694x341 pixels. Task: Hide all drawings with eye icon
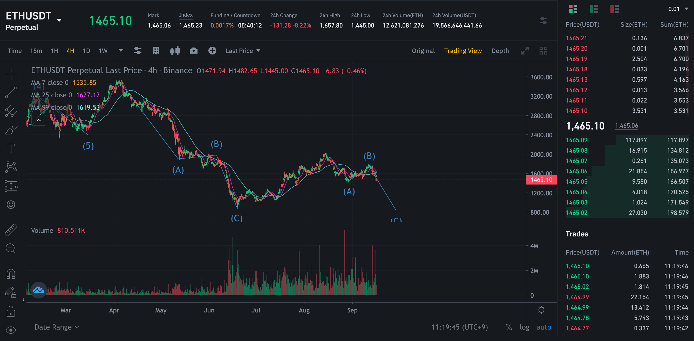pos(11,330)
